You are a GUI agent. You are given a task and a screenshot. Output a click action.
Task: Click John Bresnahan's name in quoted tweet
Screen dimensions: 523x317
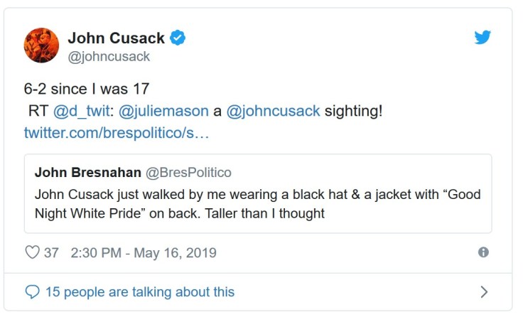coord(87,173)
